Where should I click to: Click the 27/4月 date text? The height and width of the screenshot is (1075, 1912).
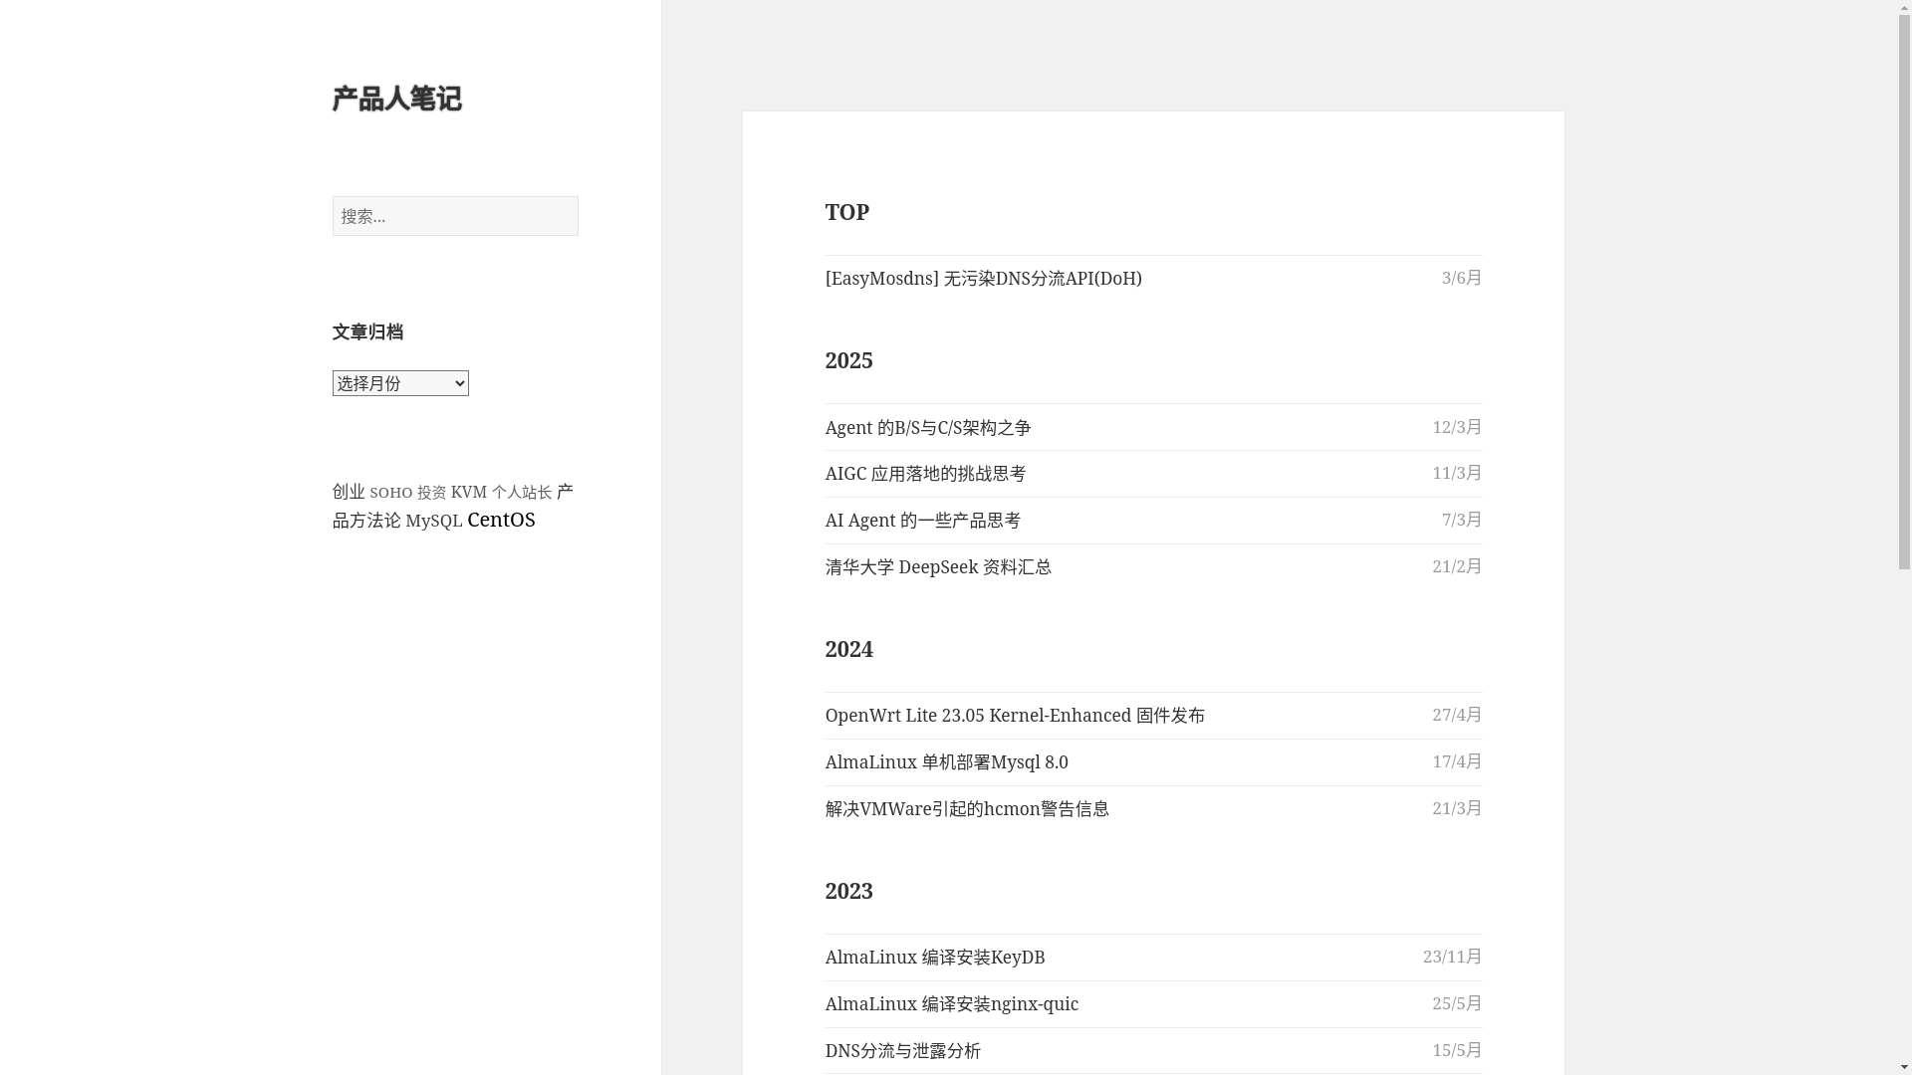(x=1457, y=715)
